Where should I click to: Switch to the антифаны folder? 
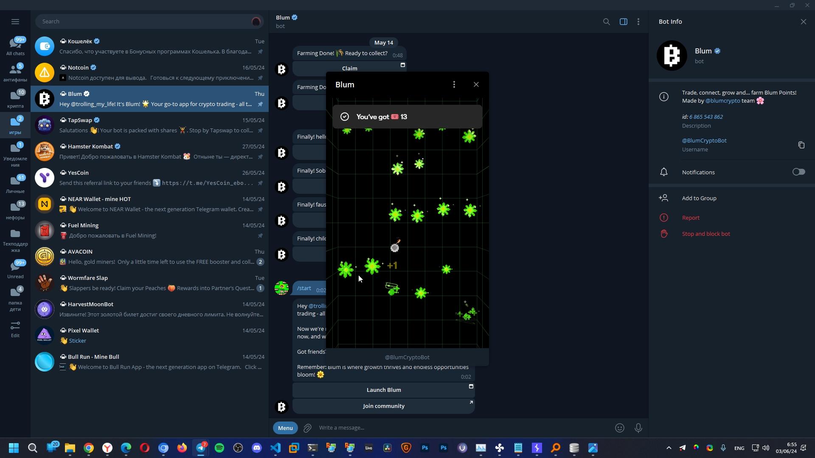(x=15, y=73)
